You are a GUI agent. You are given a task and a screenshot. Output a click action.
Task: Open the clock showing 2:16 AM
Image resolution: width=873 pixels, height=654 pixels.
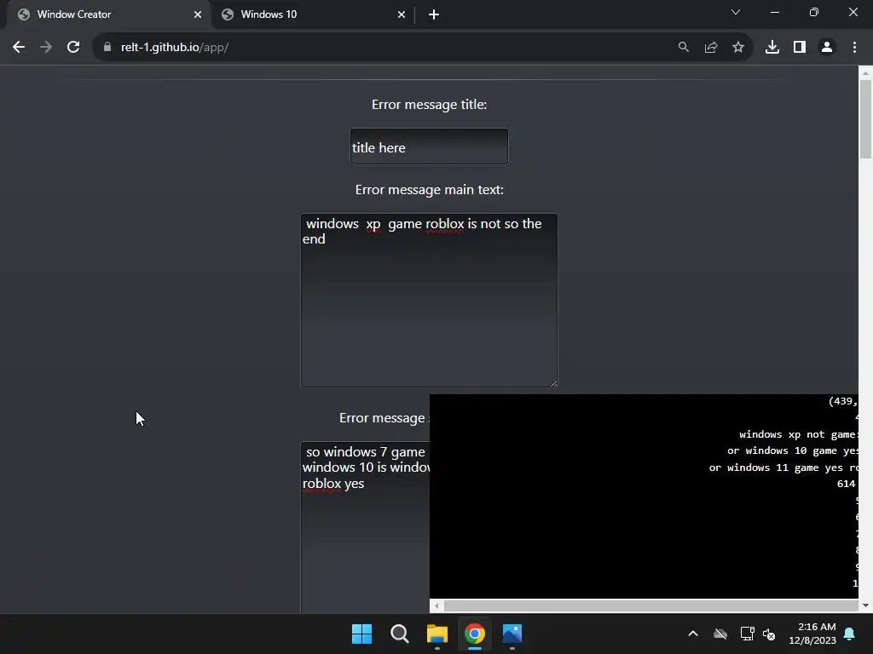click(812, 634)
